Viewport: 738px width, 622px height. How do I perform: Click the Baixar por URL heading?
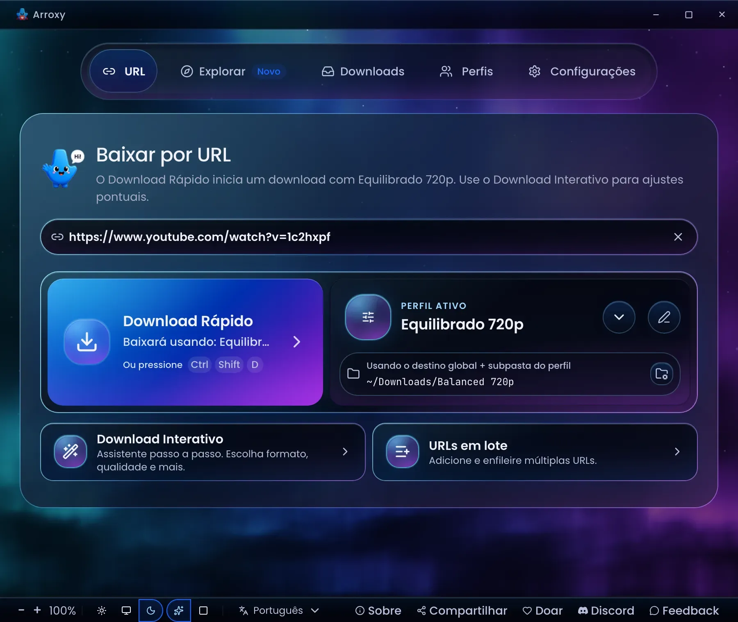coord(164,155)
